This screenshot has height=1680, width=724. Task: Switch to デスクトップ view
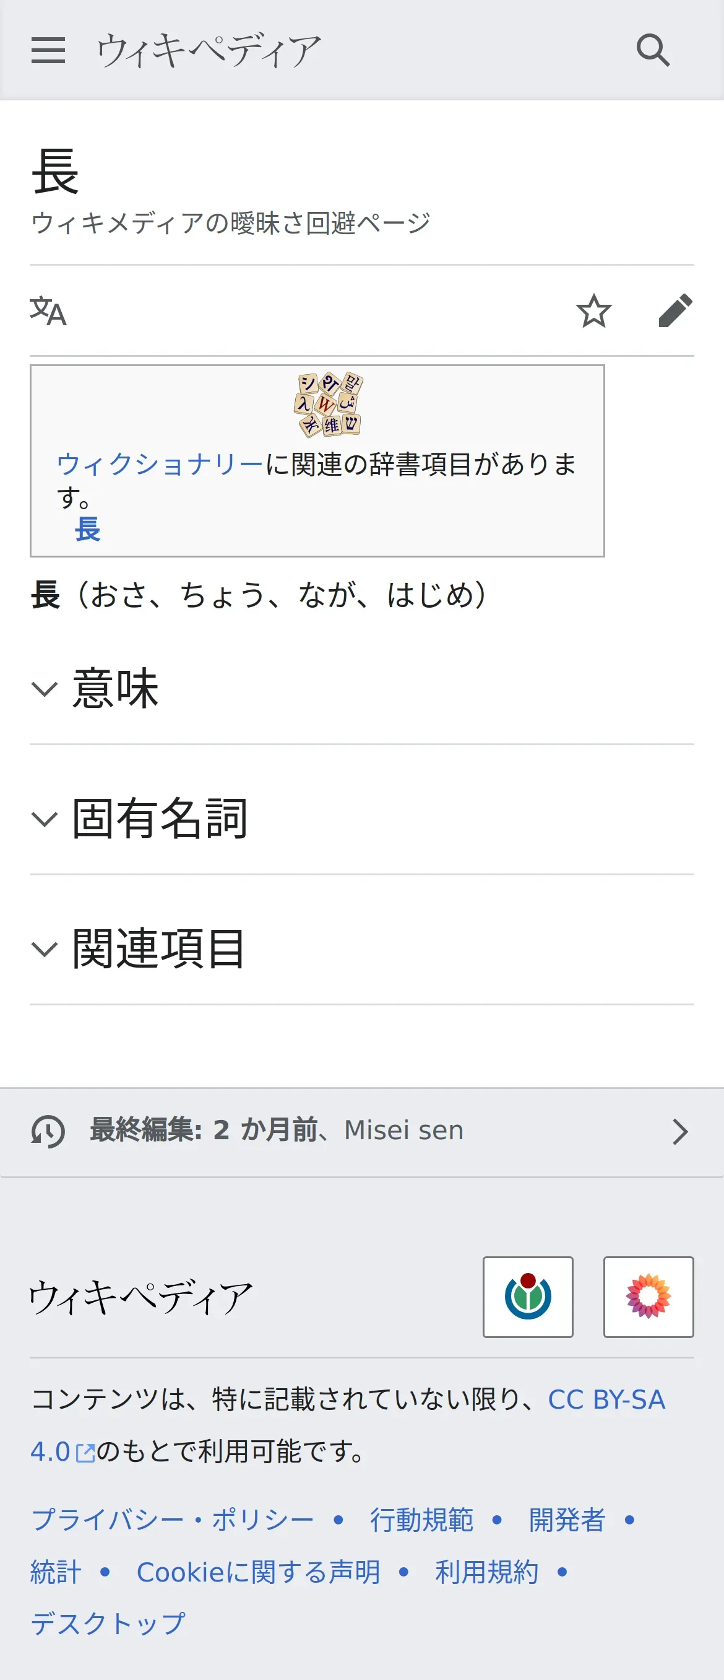[108, 1623]
